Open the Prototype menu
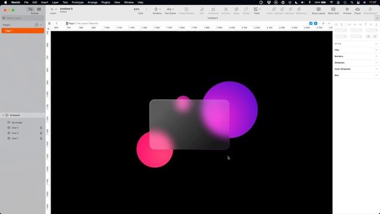This screenshot has height=214, width=380. [x=78, y=2]
